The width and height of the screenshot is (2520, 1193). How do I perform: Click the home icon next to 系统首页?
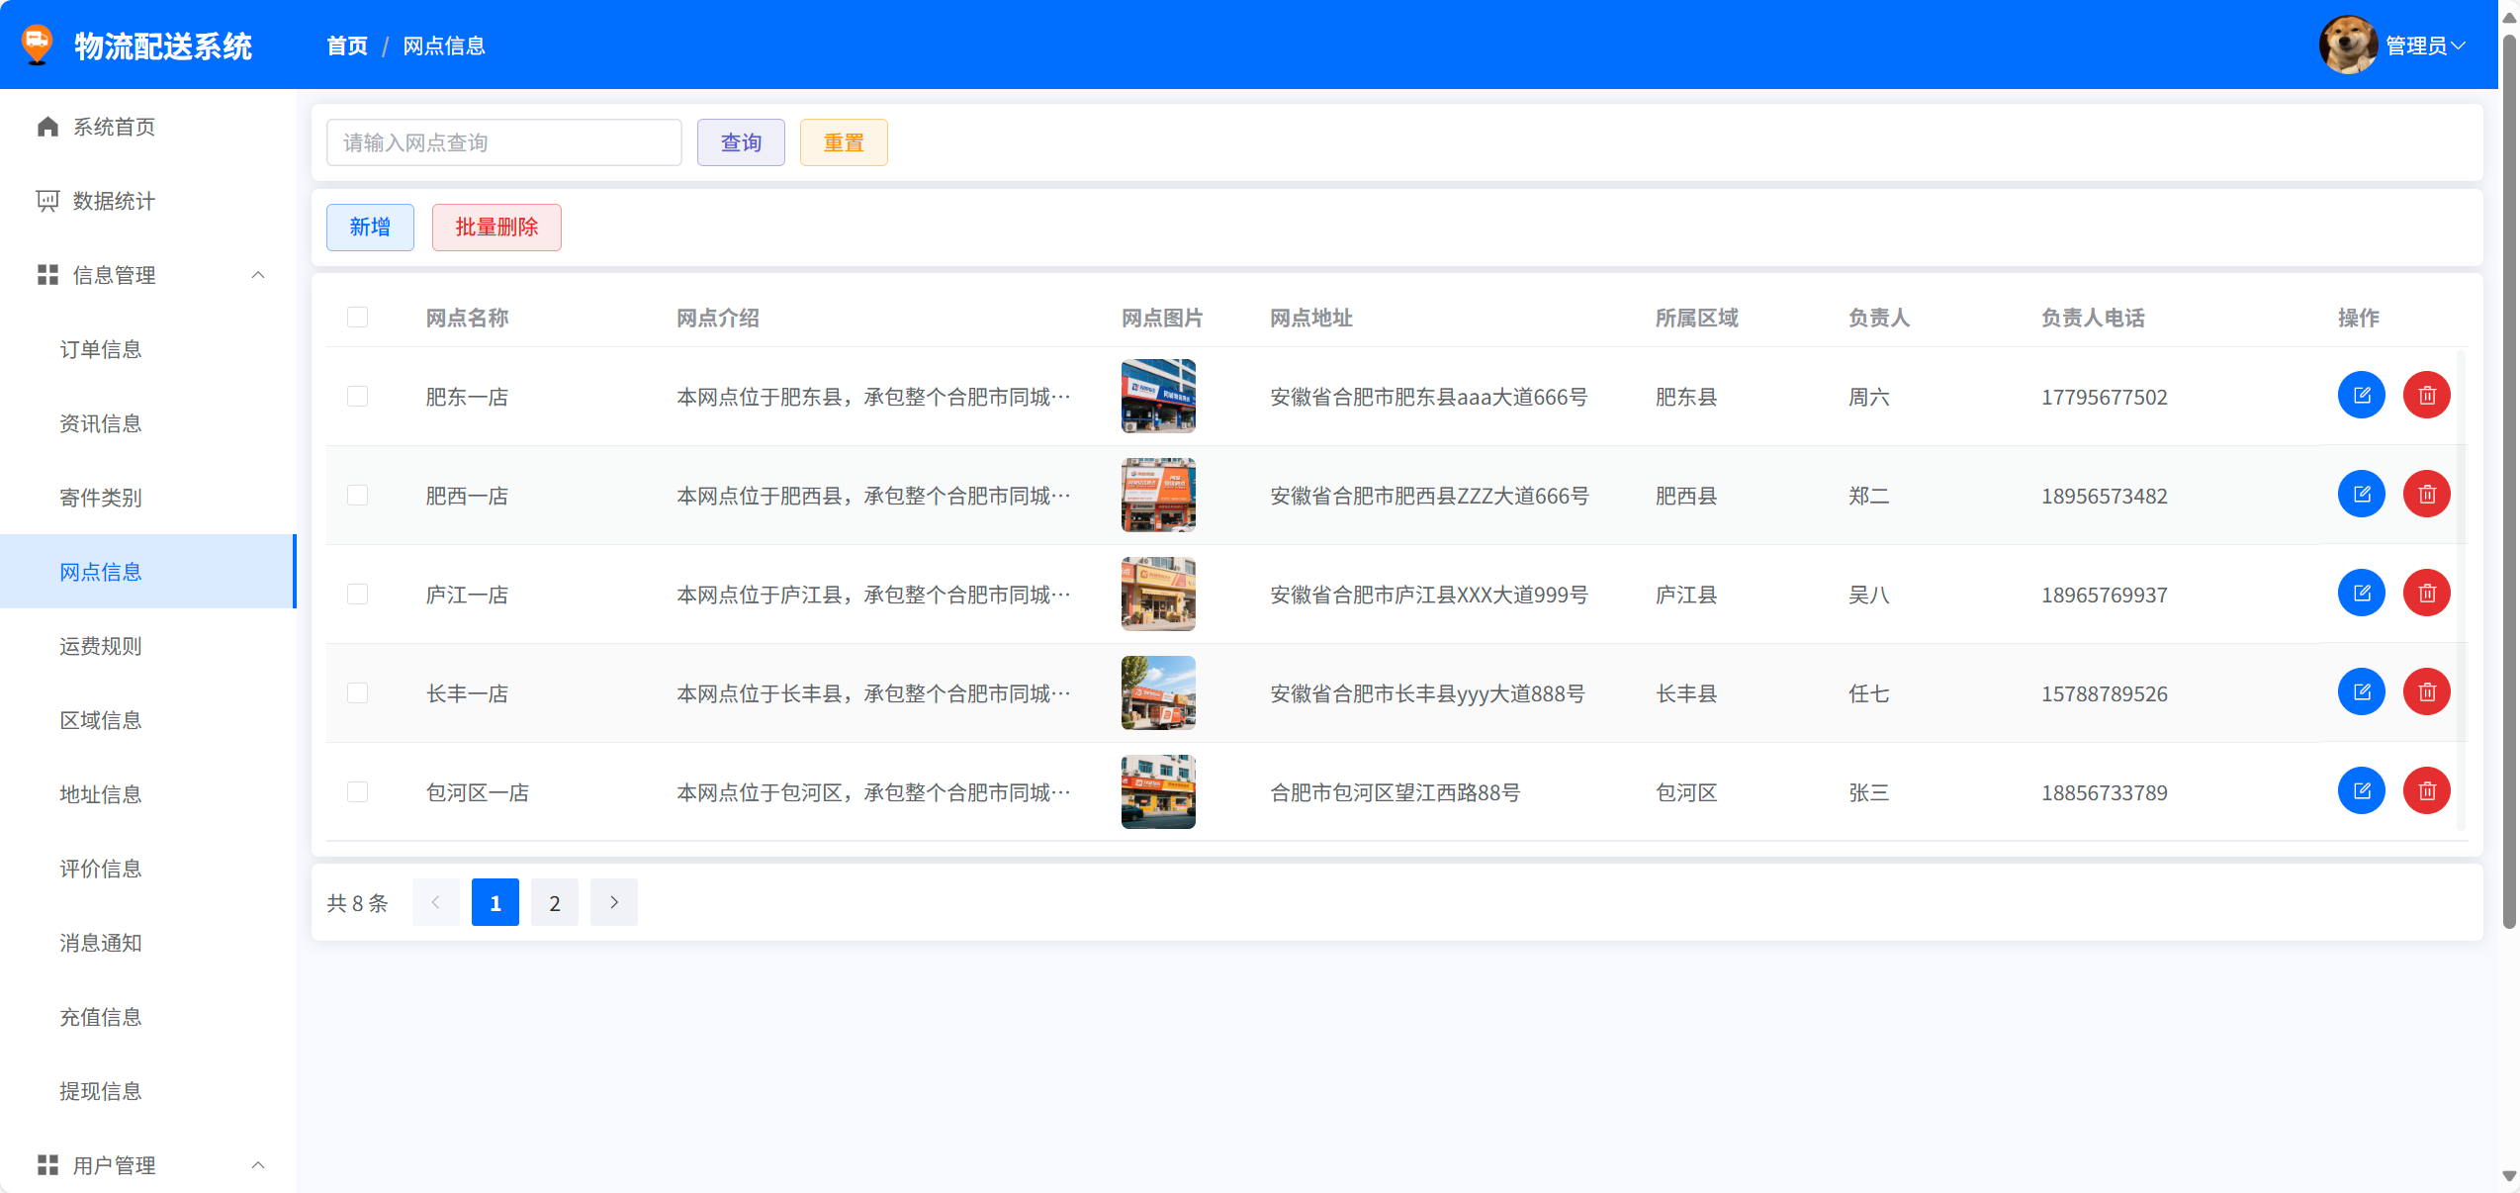(x=47, y=127)
